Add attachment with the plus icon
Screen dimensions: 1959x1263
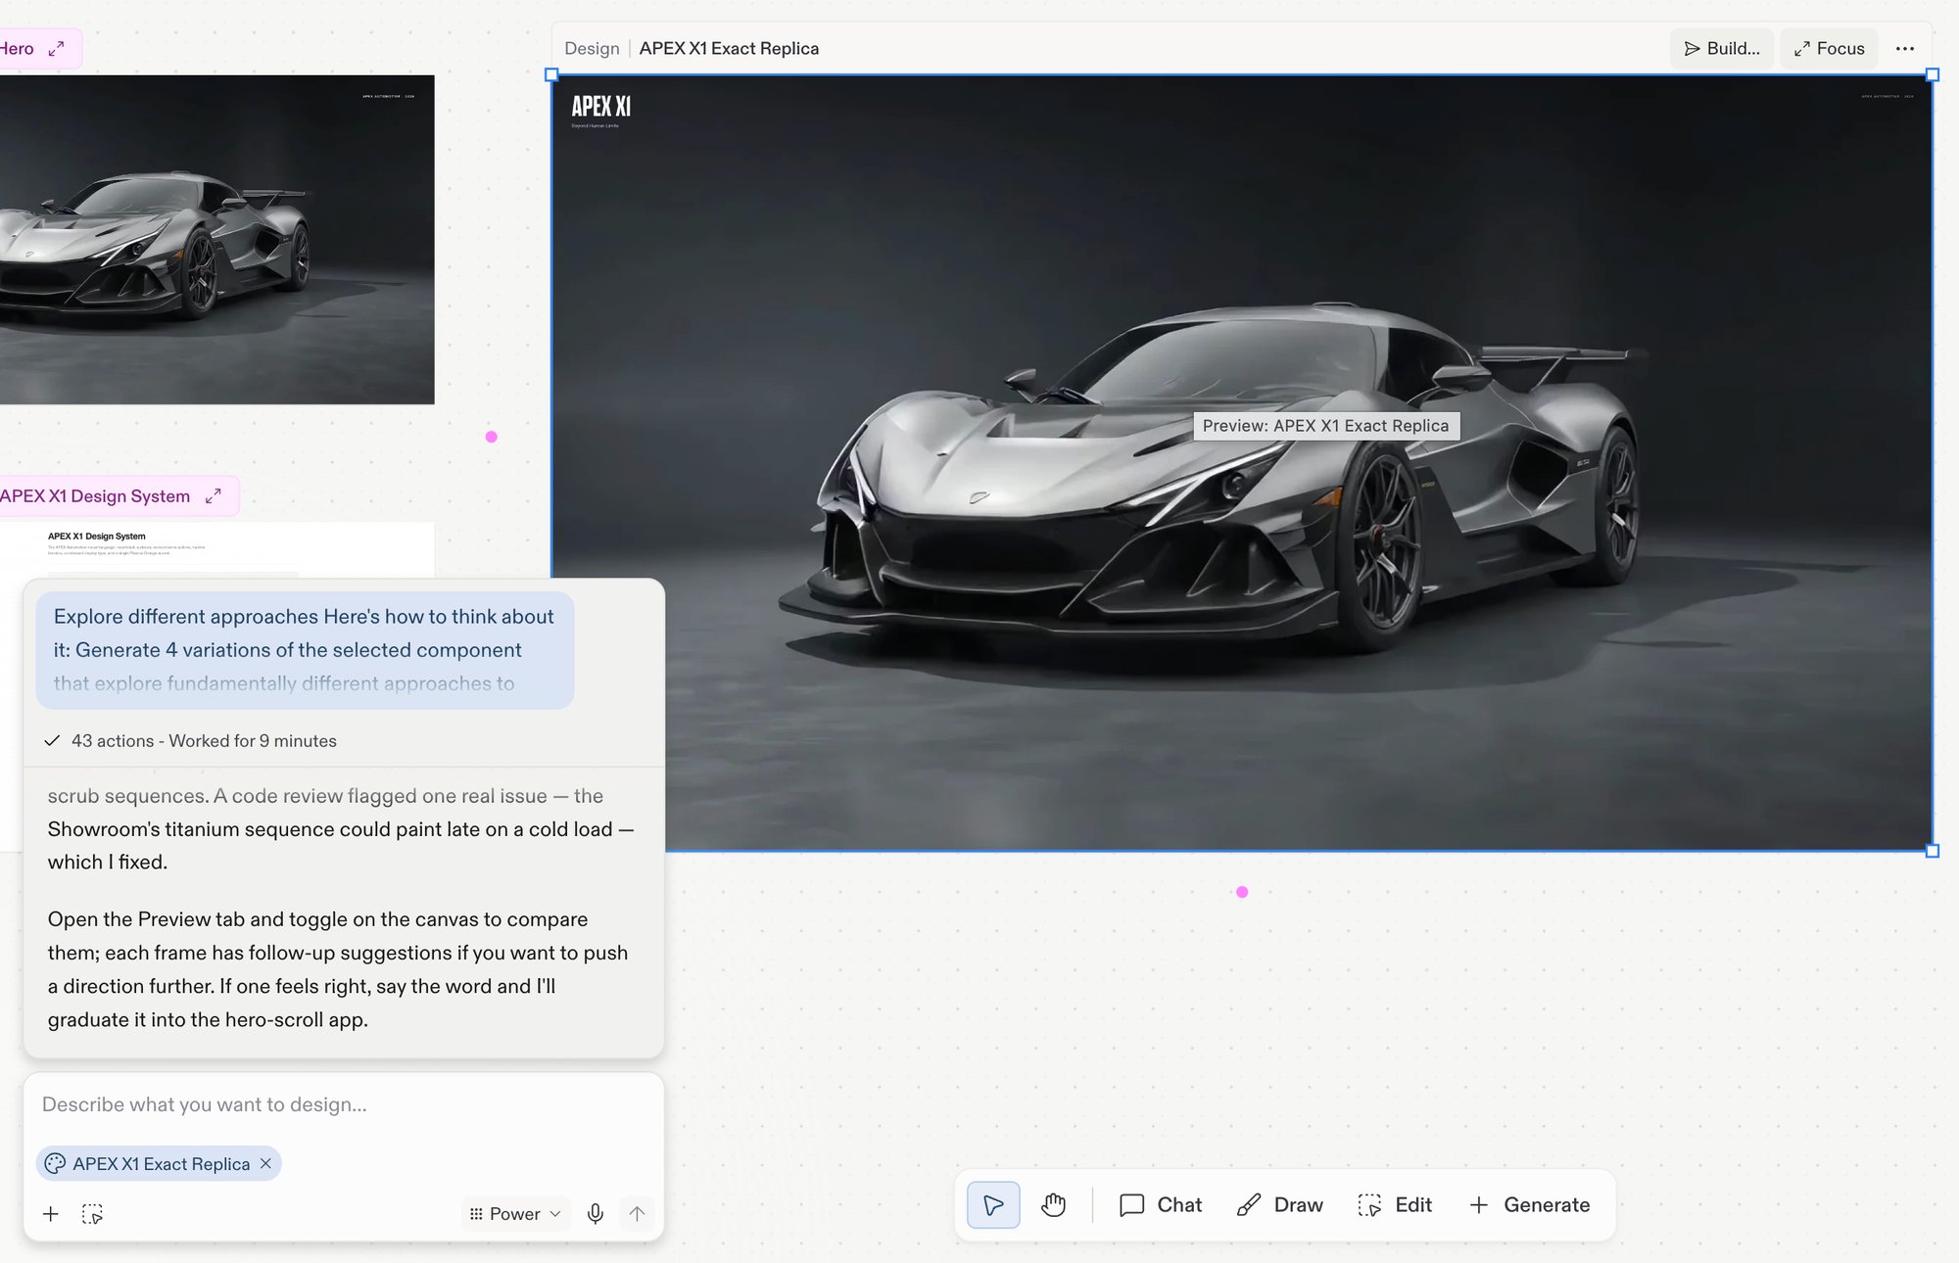point(51,1214)
